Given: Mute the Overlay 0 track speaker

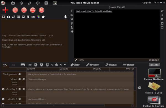Looking at the screenshot, I should pyautogui.click(x=24, y=89).
